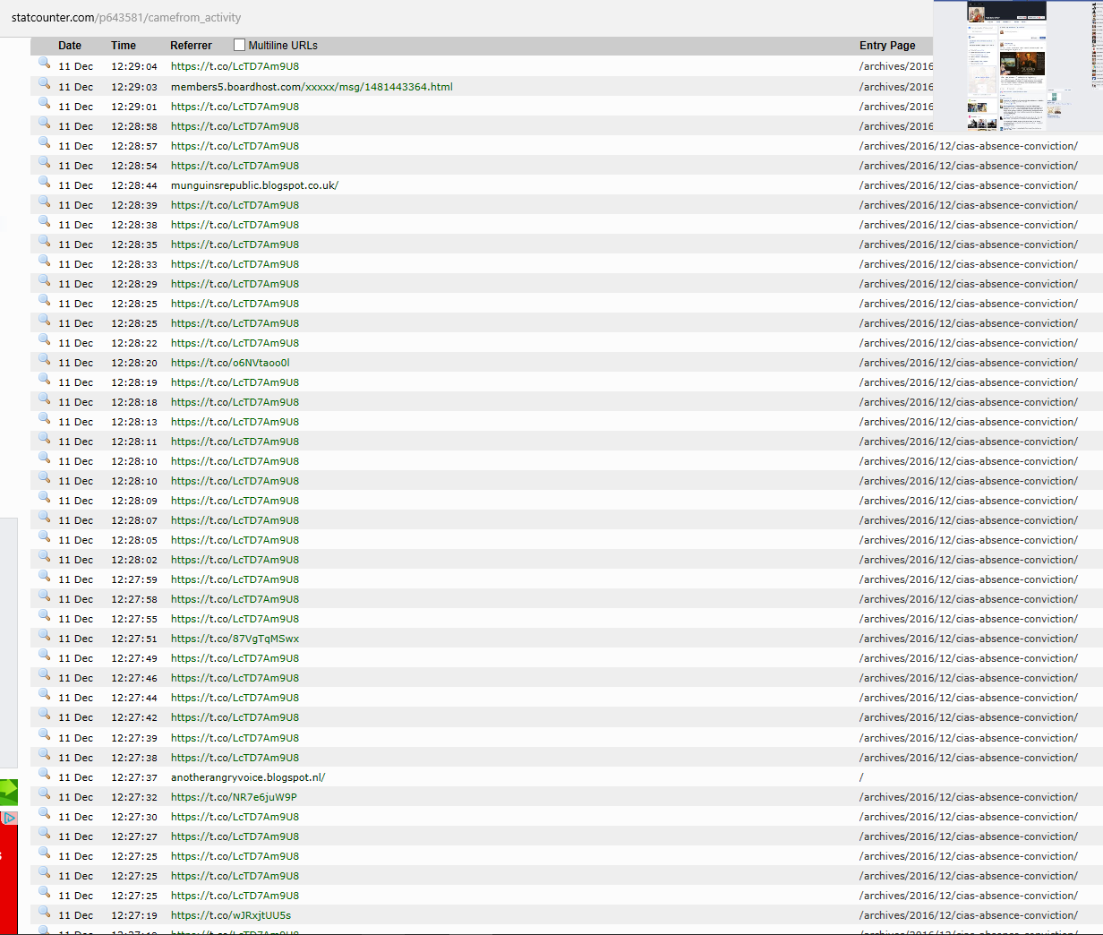
Task: Click magnifier icon for 12:28:58 row
Action: 44,124
